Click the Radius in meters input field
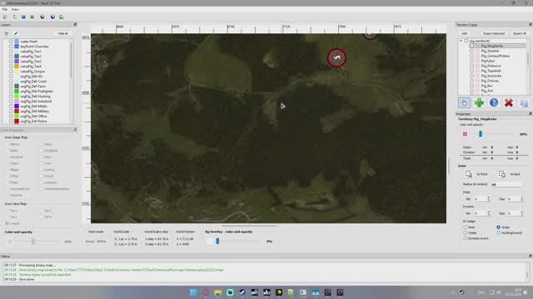Image resolution: width=533 pixels, height=299 pixels. click(506, 184)
